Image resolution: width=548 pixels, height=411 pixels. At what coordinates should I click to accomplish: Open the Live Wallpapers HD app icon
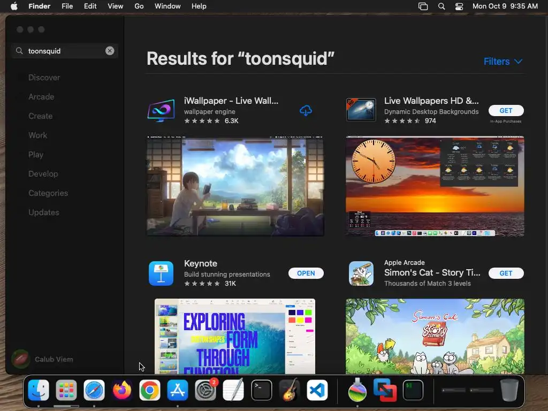click(x=361, y=110)
